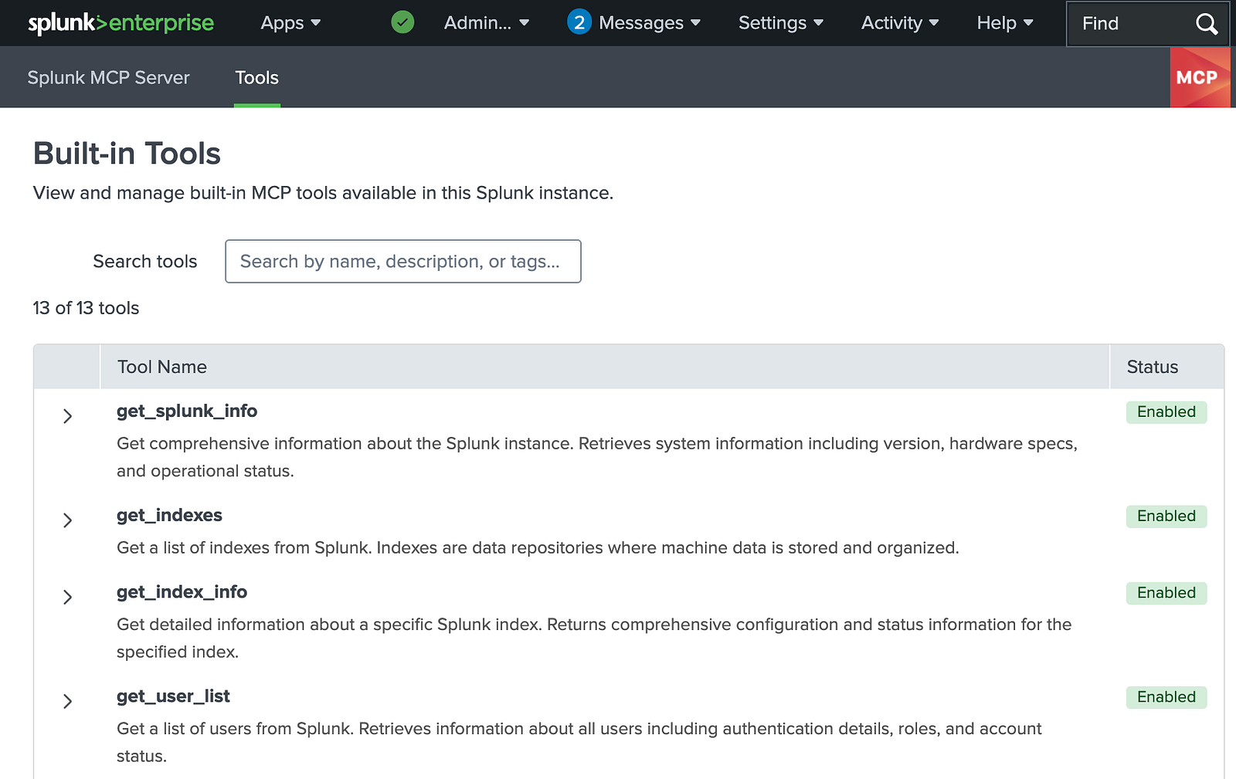The width and height of the screenshot is (1236, 779).
Task: Open the Apps dropdown menu
Action: tap(290, 22)
